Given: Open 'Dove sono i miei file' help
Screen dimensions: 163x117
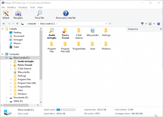Looking at the screenshot, I should [66, 15].
